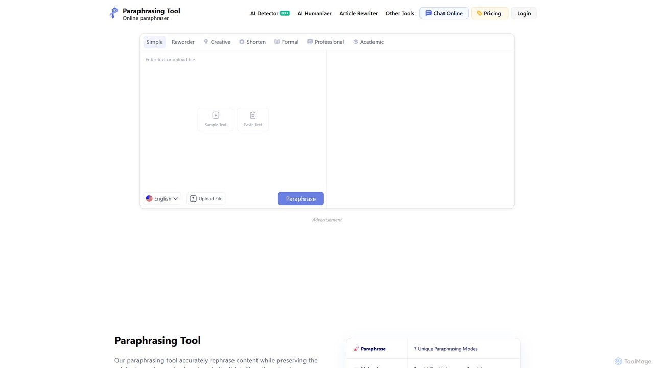Click the plus icon above Sample Text
Image resolution: width=654 pixels, height=368 pixels.
tap(216, 115)
